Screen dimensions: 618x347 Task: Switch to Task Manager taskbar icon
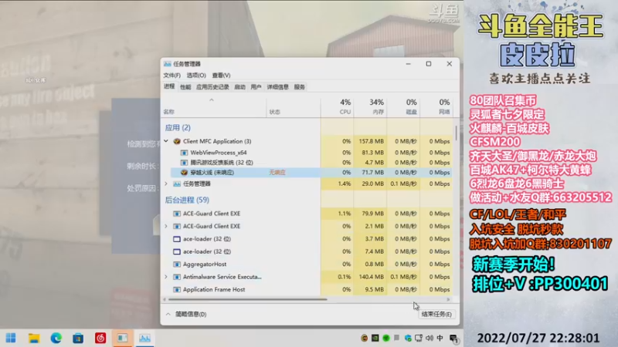(x=144, y=338)
